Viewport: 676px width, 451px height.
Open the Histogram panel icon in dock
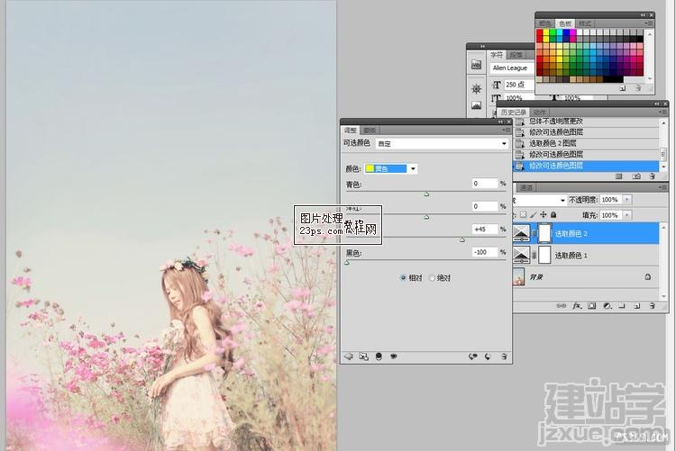click(476, 105)
